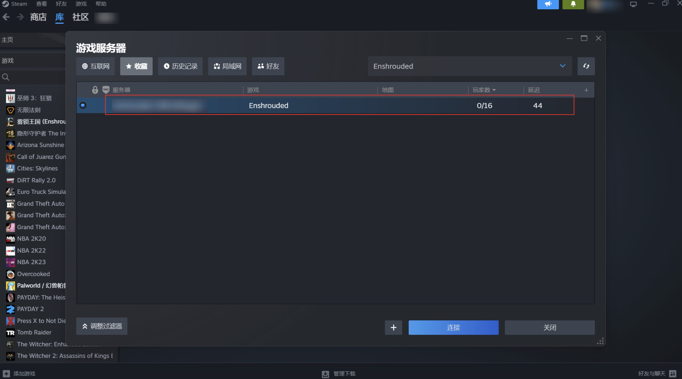
Task: Switch to the 互联网 (Internet) server tab
Action: 95,66
